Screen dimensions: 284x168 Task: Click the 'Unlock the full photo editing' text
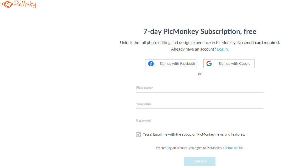[x=178, y=43]
